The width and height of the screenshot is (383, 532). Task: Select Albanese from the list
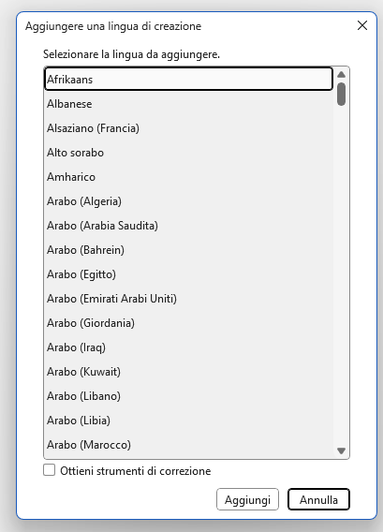point(188,103)
